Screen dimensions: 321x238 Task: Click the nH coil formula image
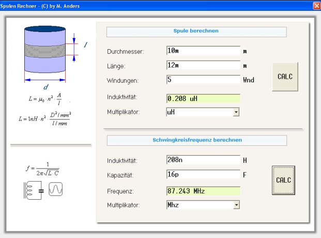pos(45,118)
